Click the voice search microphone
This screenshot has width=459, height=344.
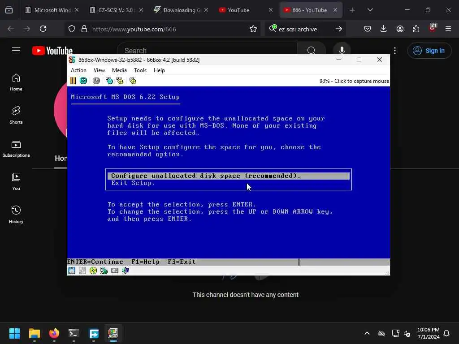(x=342, y=50)
